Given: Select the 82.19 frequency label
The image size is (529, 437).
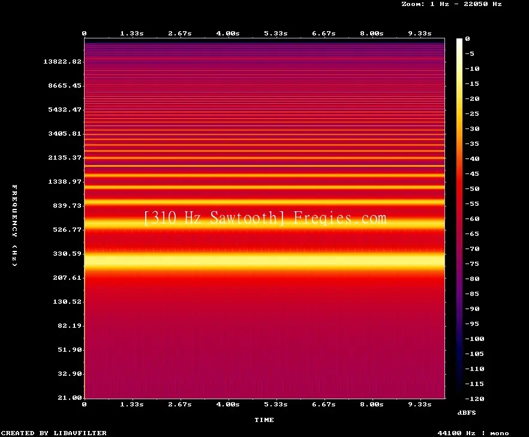Looking at the screenshot, I should (70, 325).
